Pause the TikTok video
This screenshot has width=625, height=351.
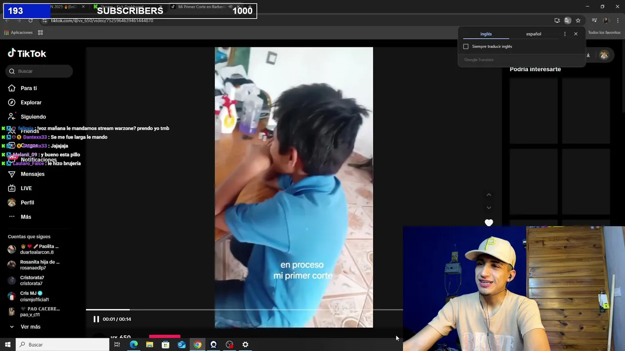96,319
